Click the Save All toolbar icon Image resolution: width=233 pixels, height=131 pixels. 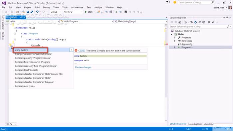[32, 12]
